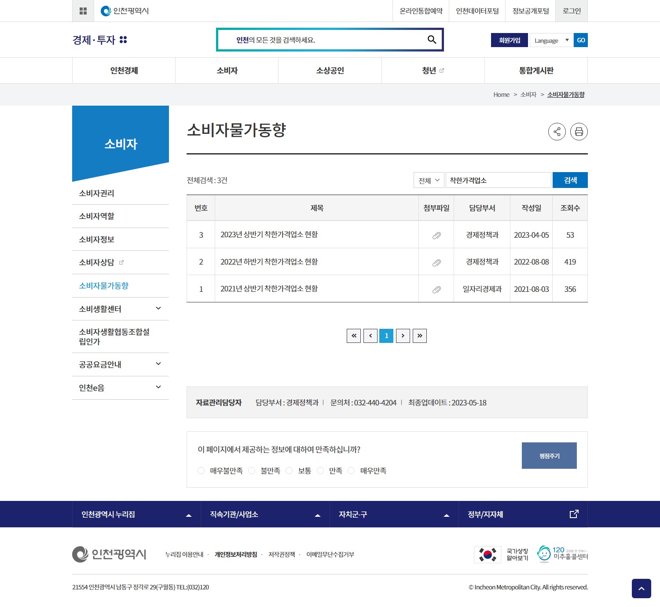
Task: Open the Language dropdown
Action: (x=552, y=40)
